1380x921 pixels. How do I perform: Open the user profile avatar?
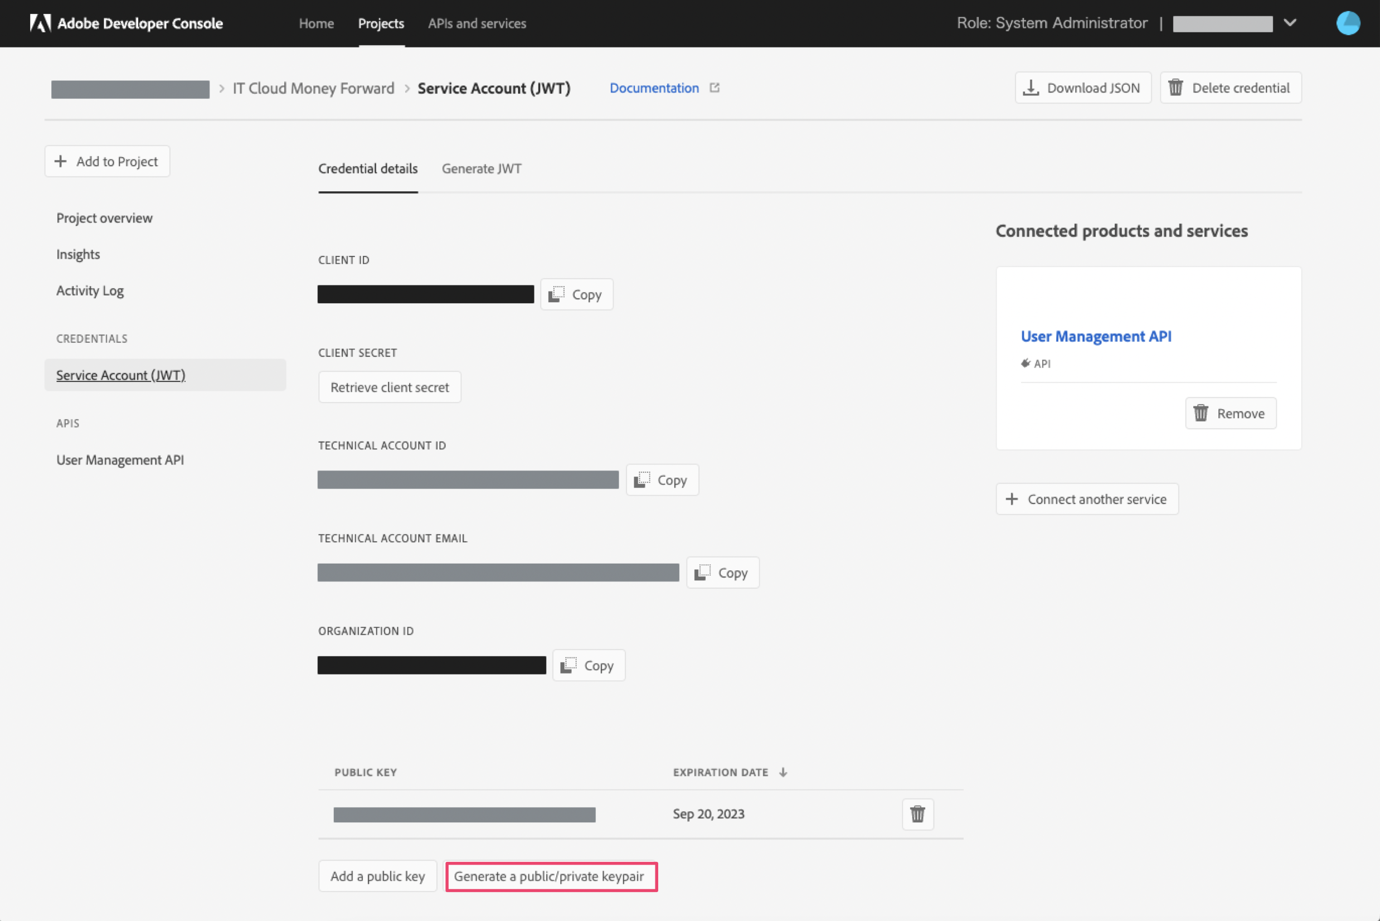point(1348,23)
